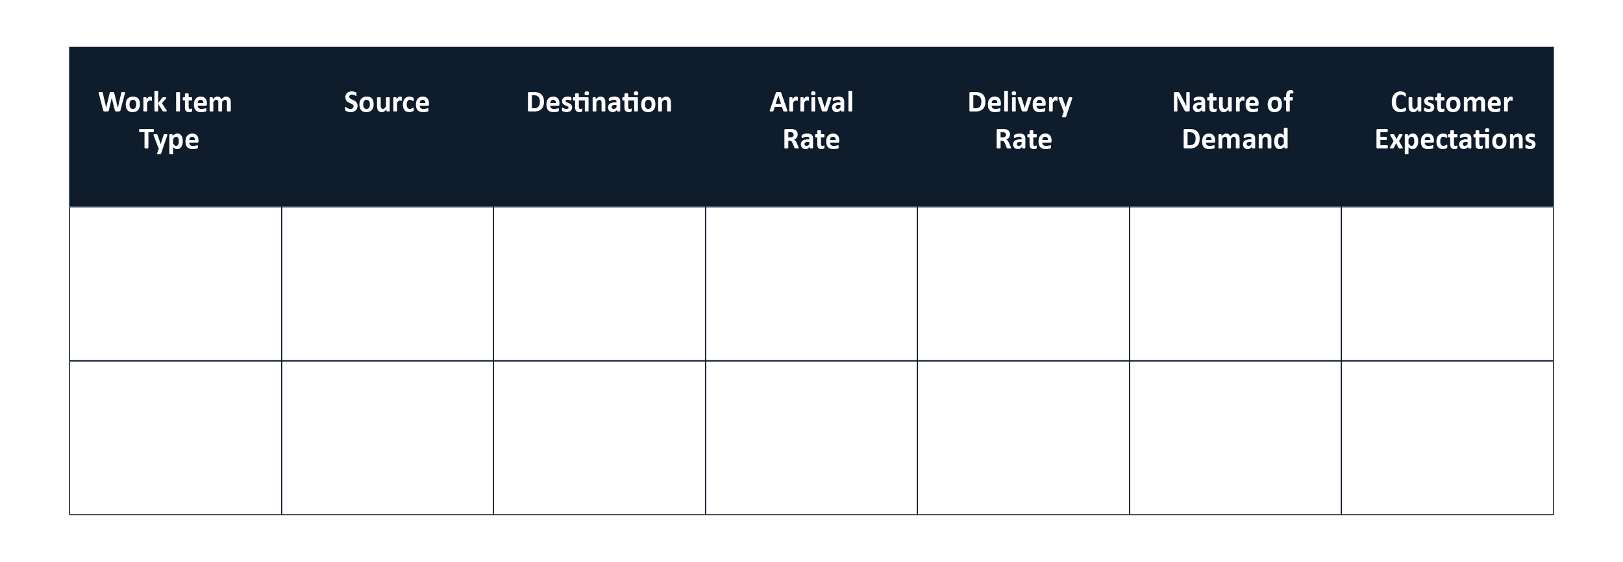The image size is (1623, 562).
Task: Click first-row cell under Delivery Rate
Action: [1023, 284]
